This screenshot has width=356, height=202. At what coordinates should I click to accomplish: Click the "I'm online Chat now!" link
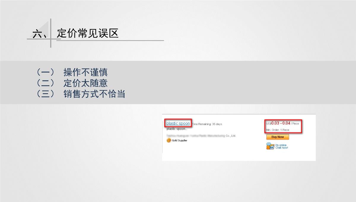282,146
